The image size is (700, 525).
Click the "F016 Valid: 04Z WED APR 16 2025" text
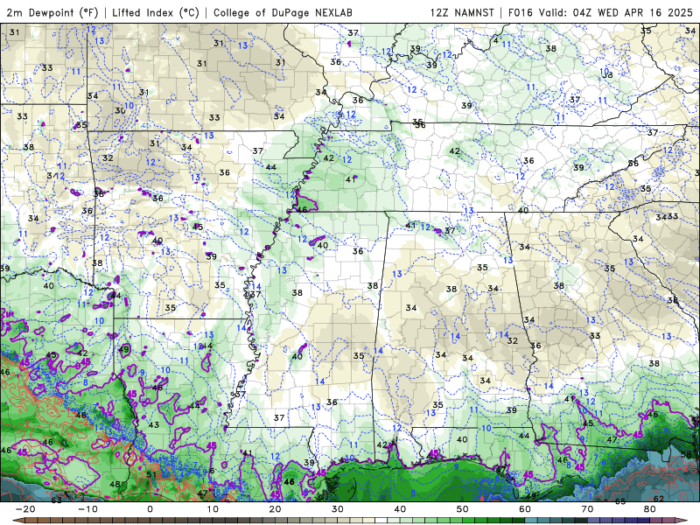pyautogui.click(x=600, y=12)
